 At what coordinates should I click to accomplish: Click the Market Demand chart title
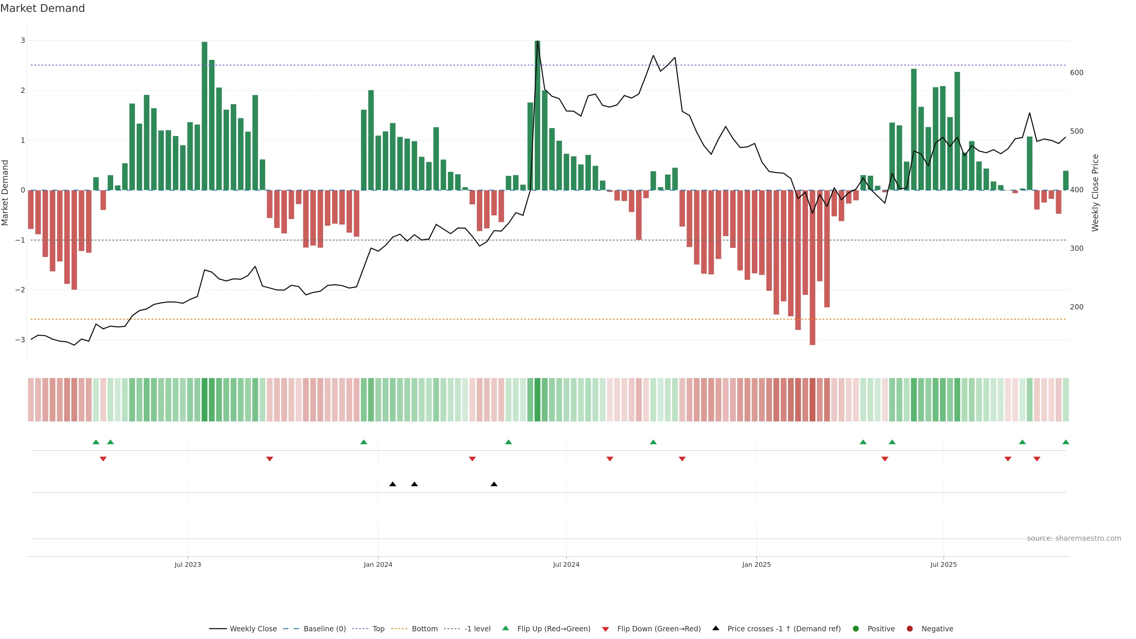(x=43, y=8)
